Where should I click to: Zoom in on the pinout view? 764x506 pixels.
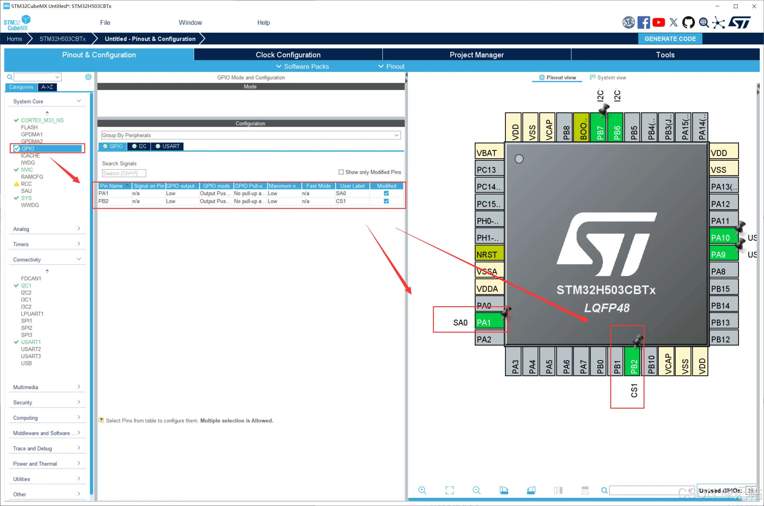[422, 490]
